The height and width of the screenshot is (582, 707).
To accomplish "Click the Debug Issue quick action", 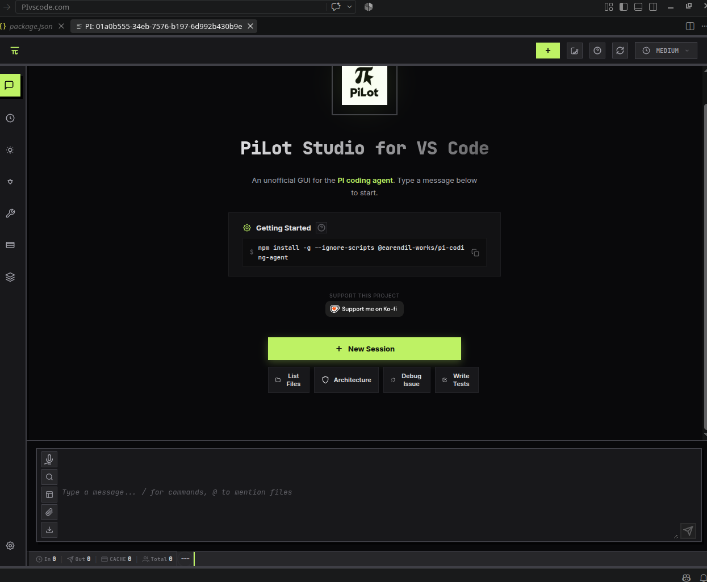I will pos(407,380).
